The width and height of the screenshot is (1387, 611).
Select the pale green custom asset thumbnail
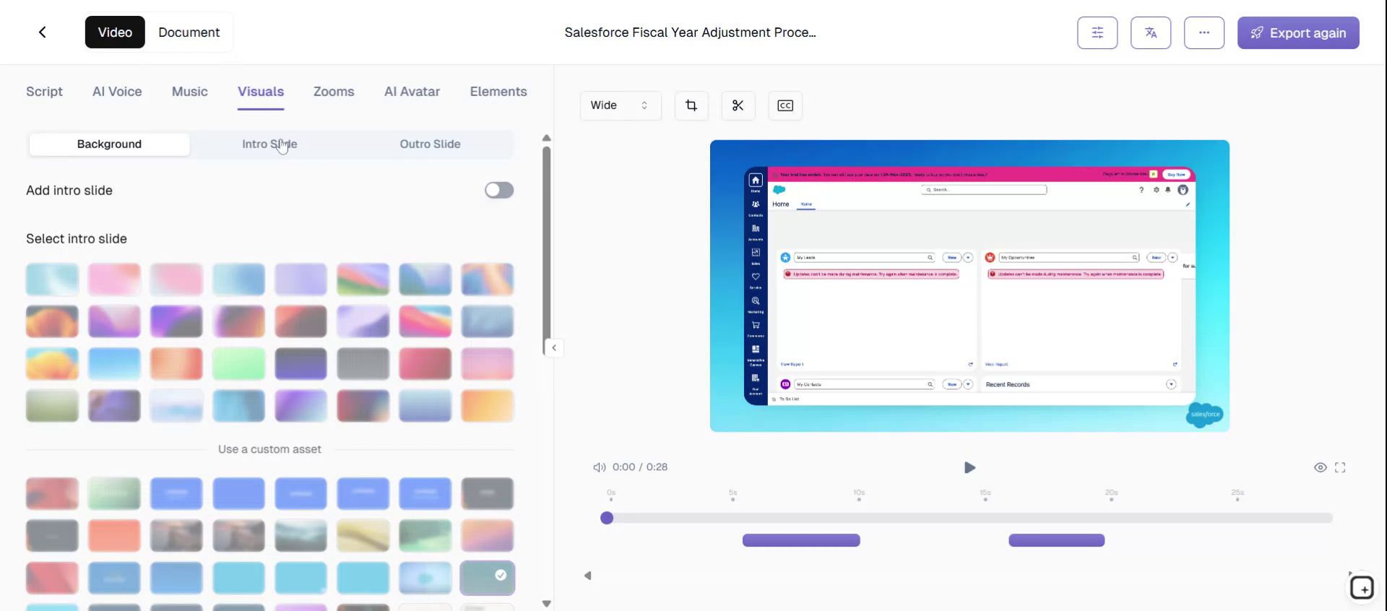tap(114, 494)
